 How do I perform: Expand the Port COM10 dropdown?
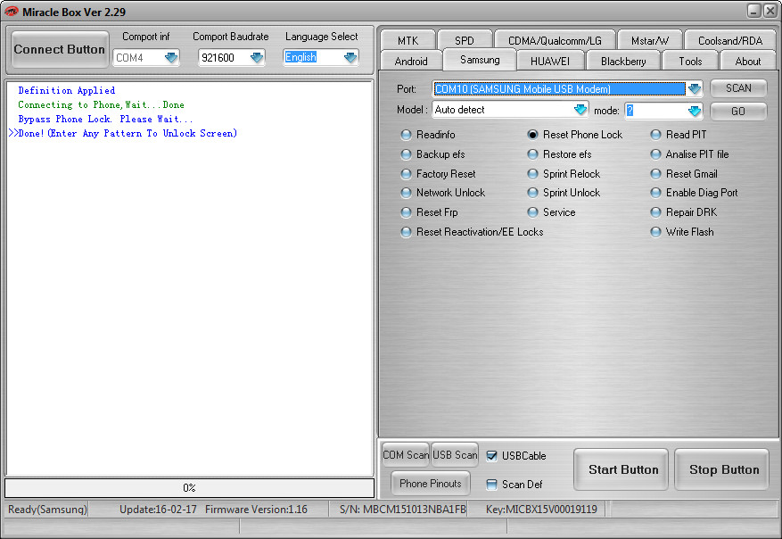pyautogui.click(x=695, y=89)
